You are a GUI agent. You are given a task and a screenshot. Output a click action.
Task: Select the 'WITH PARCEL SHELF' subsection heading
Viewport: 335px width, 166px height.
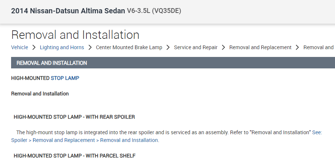pyautogui.click(x=75, y=156)
